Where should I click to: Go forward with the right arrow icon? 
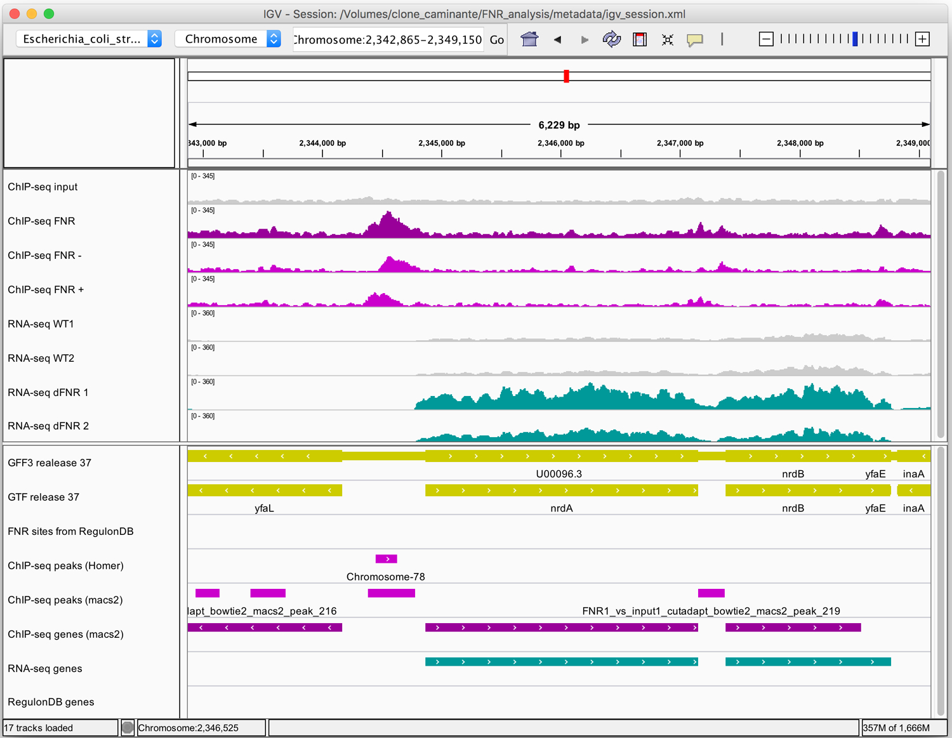[x=585, y=39]
